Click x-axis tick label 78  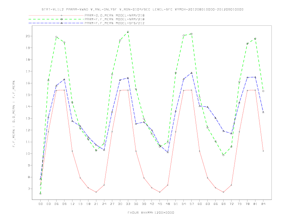click(247, 204)
